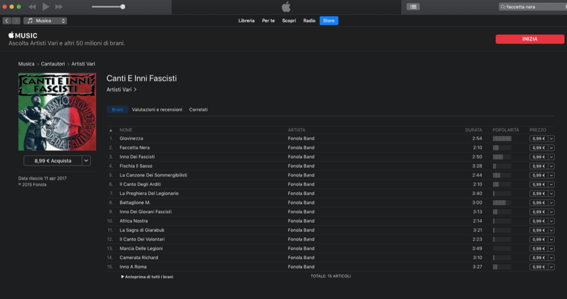Image resolution: width=567 pixels, height=299 pixels.
Task: Select the Valutazioni e recensioni tab
Action: [157, 110]
